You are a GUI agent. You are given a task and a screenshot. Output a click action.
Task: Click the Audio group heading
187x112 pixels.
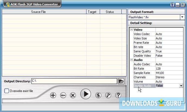[138, 60]
